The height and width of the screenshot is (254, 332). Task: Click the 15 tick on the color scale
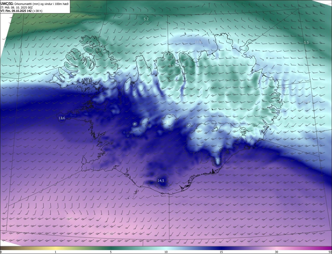point(221,252)
